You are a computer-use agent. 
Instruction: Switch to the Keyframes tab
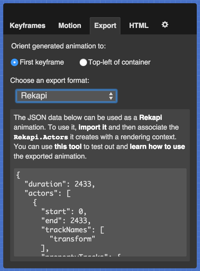[x=27, y=26]
